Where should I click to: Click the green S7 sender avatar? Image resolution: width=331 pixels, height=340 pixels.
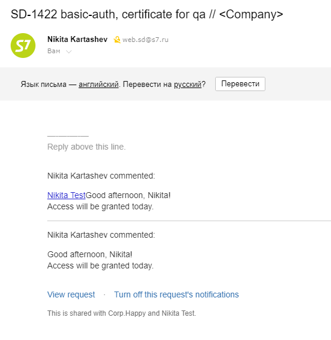pyautogui.click(x=23, y=46)
